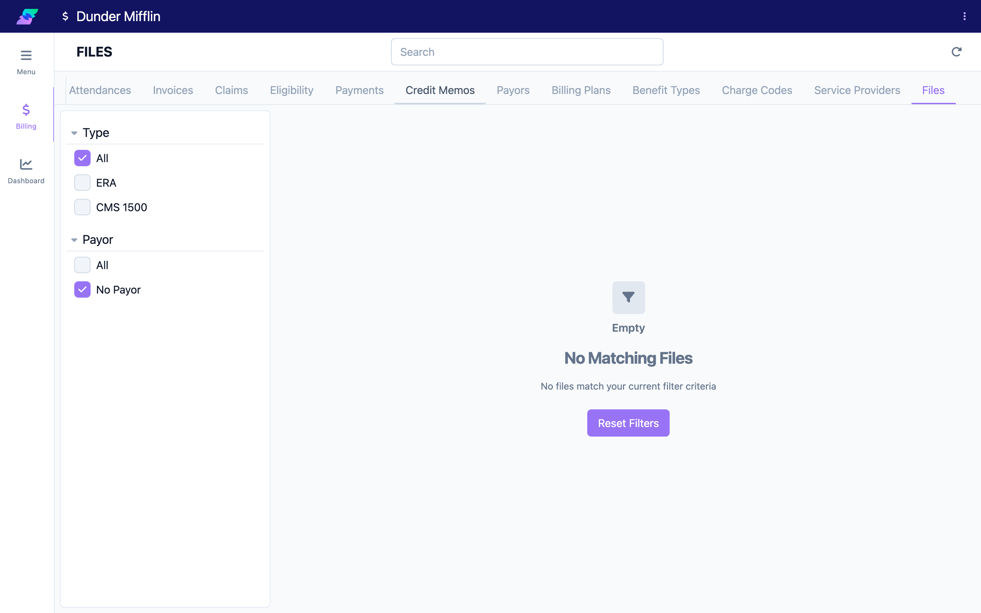Uncheck the No Payor checkbox

[82, 289]
